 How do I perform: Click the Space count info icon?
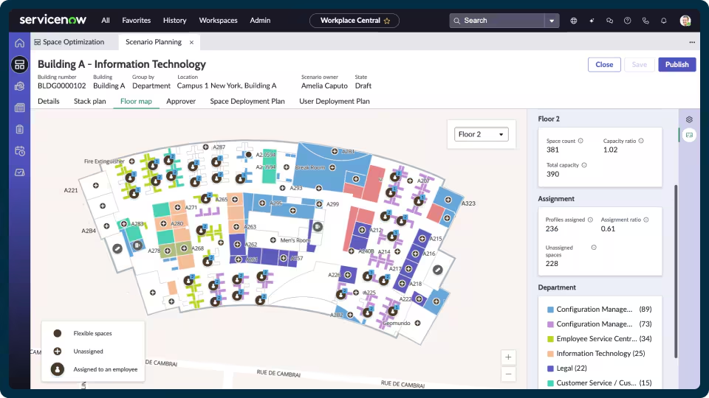pyautogui.click(x=580, y=141)
